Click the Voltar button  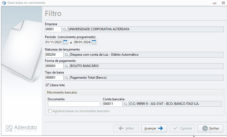point(126,128)
